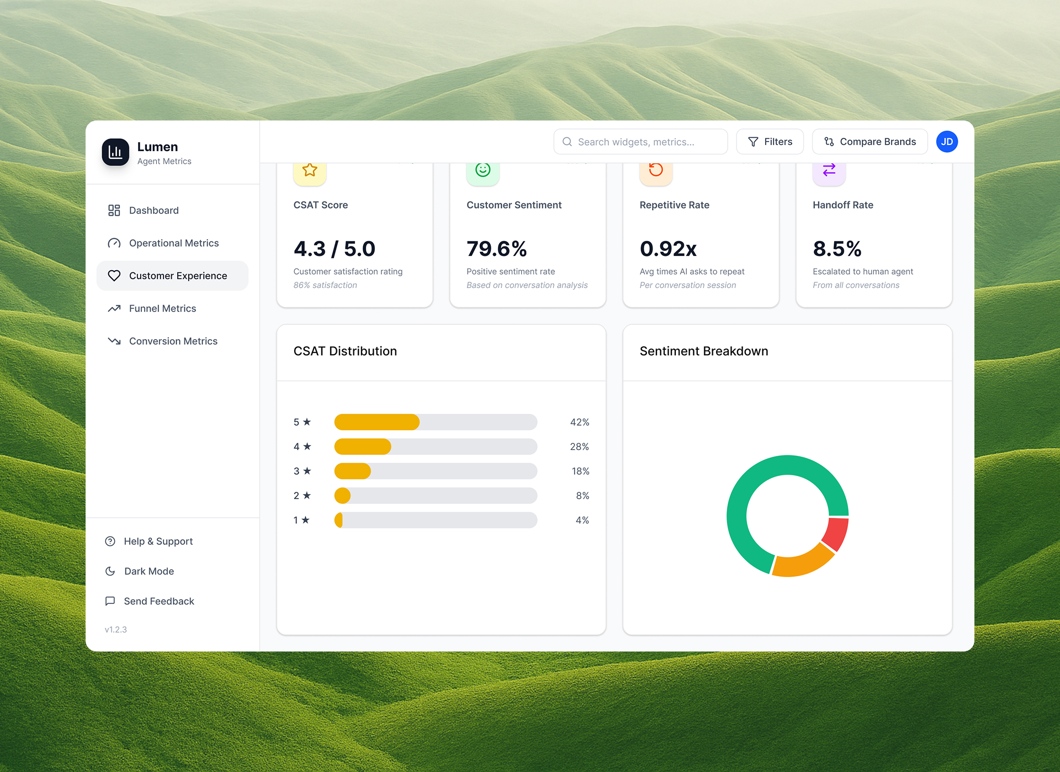
Task: Open the Compare Brands selector
Action: pyautogui.click(x=870, y=142)
